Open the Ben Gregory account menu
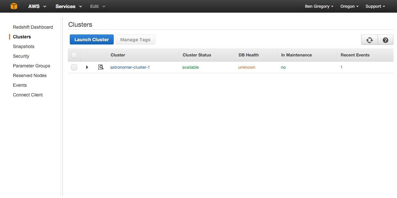Image resolution: width=397 pixels, height=198 pixels. click(x=319, y=6)
